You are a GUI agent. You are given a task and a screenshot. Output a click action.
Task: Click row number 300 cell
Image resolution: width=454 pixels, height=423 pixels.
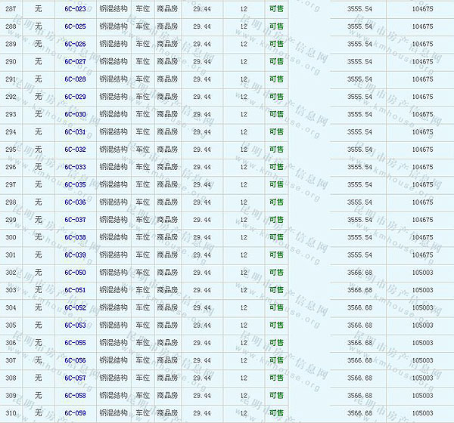pyautogui.click(x=11, y=237)
